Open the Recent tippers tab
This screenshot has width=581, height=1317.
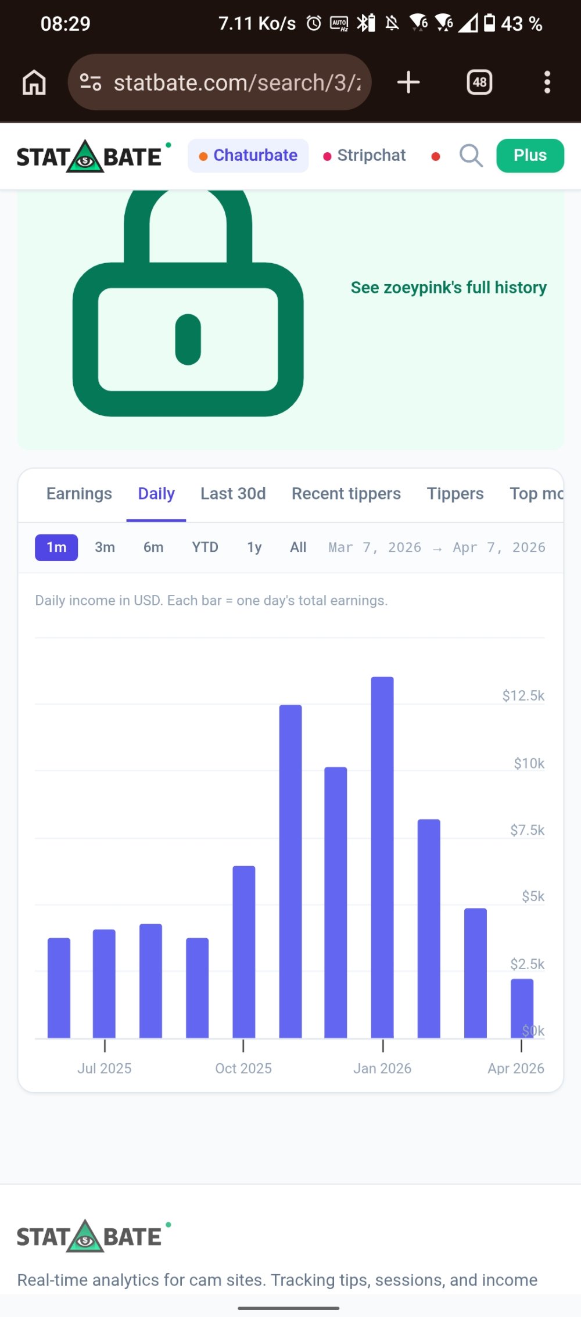[346, 494]
